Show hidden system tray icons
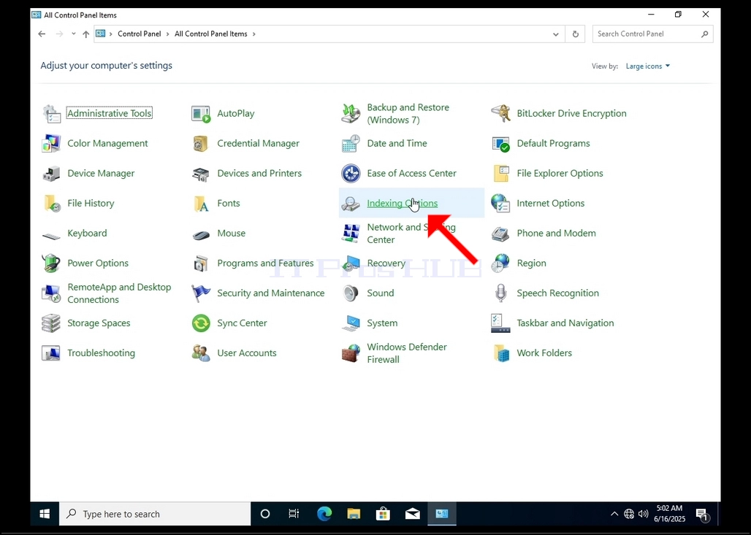The image size is (751, 535). coord(614,514)
